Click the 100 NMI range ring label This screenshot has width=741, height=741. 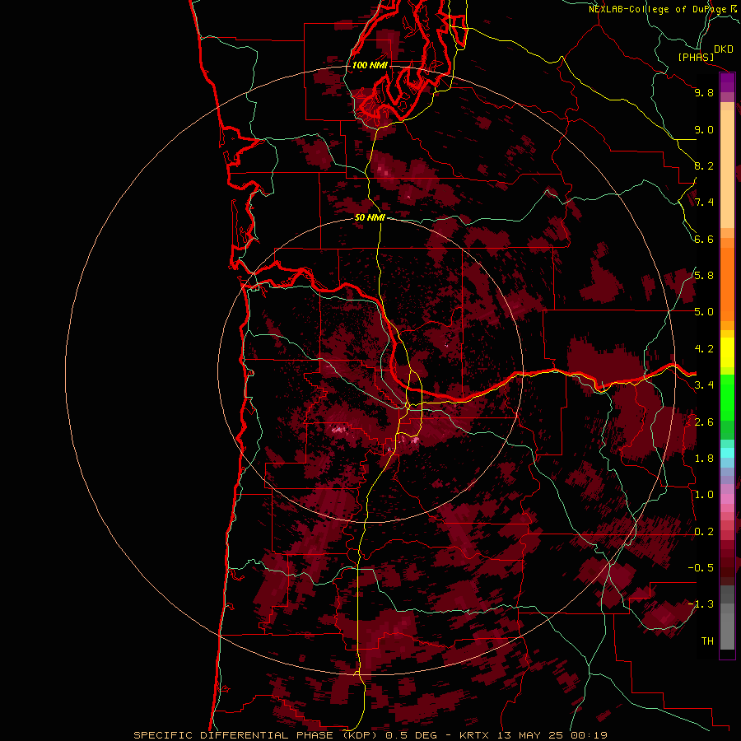[370, 65]
